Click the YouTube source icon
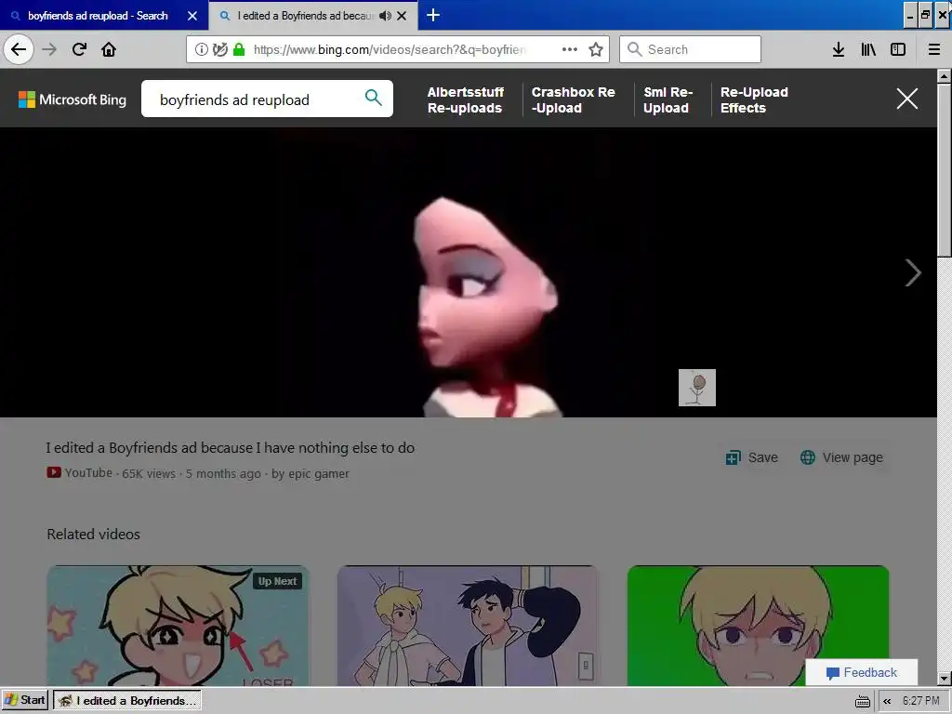The height and width of the screenshot is (714, 952). [x=53, y=472]
